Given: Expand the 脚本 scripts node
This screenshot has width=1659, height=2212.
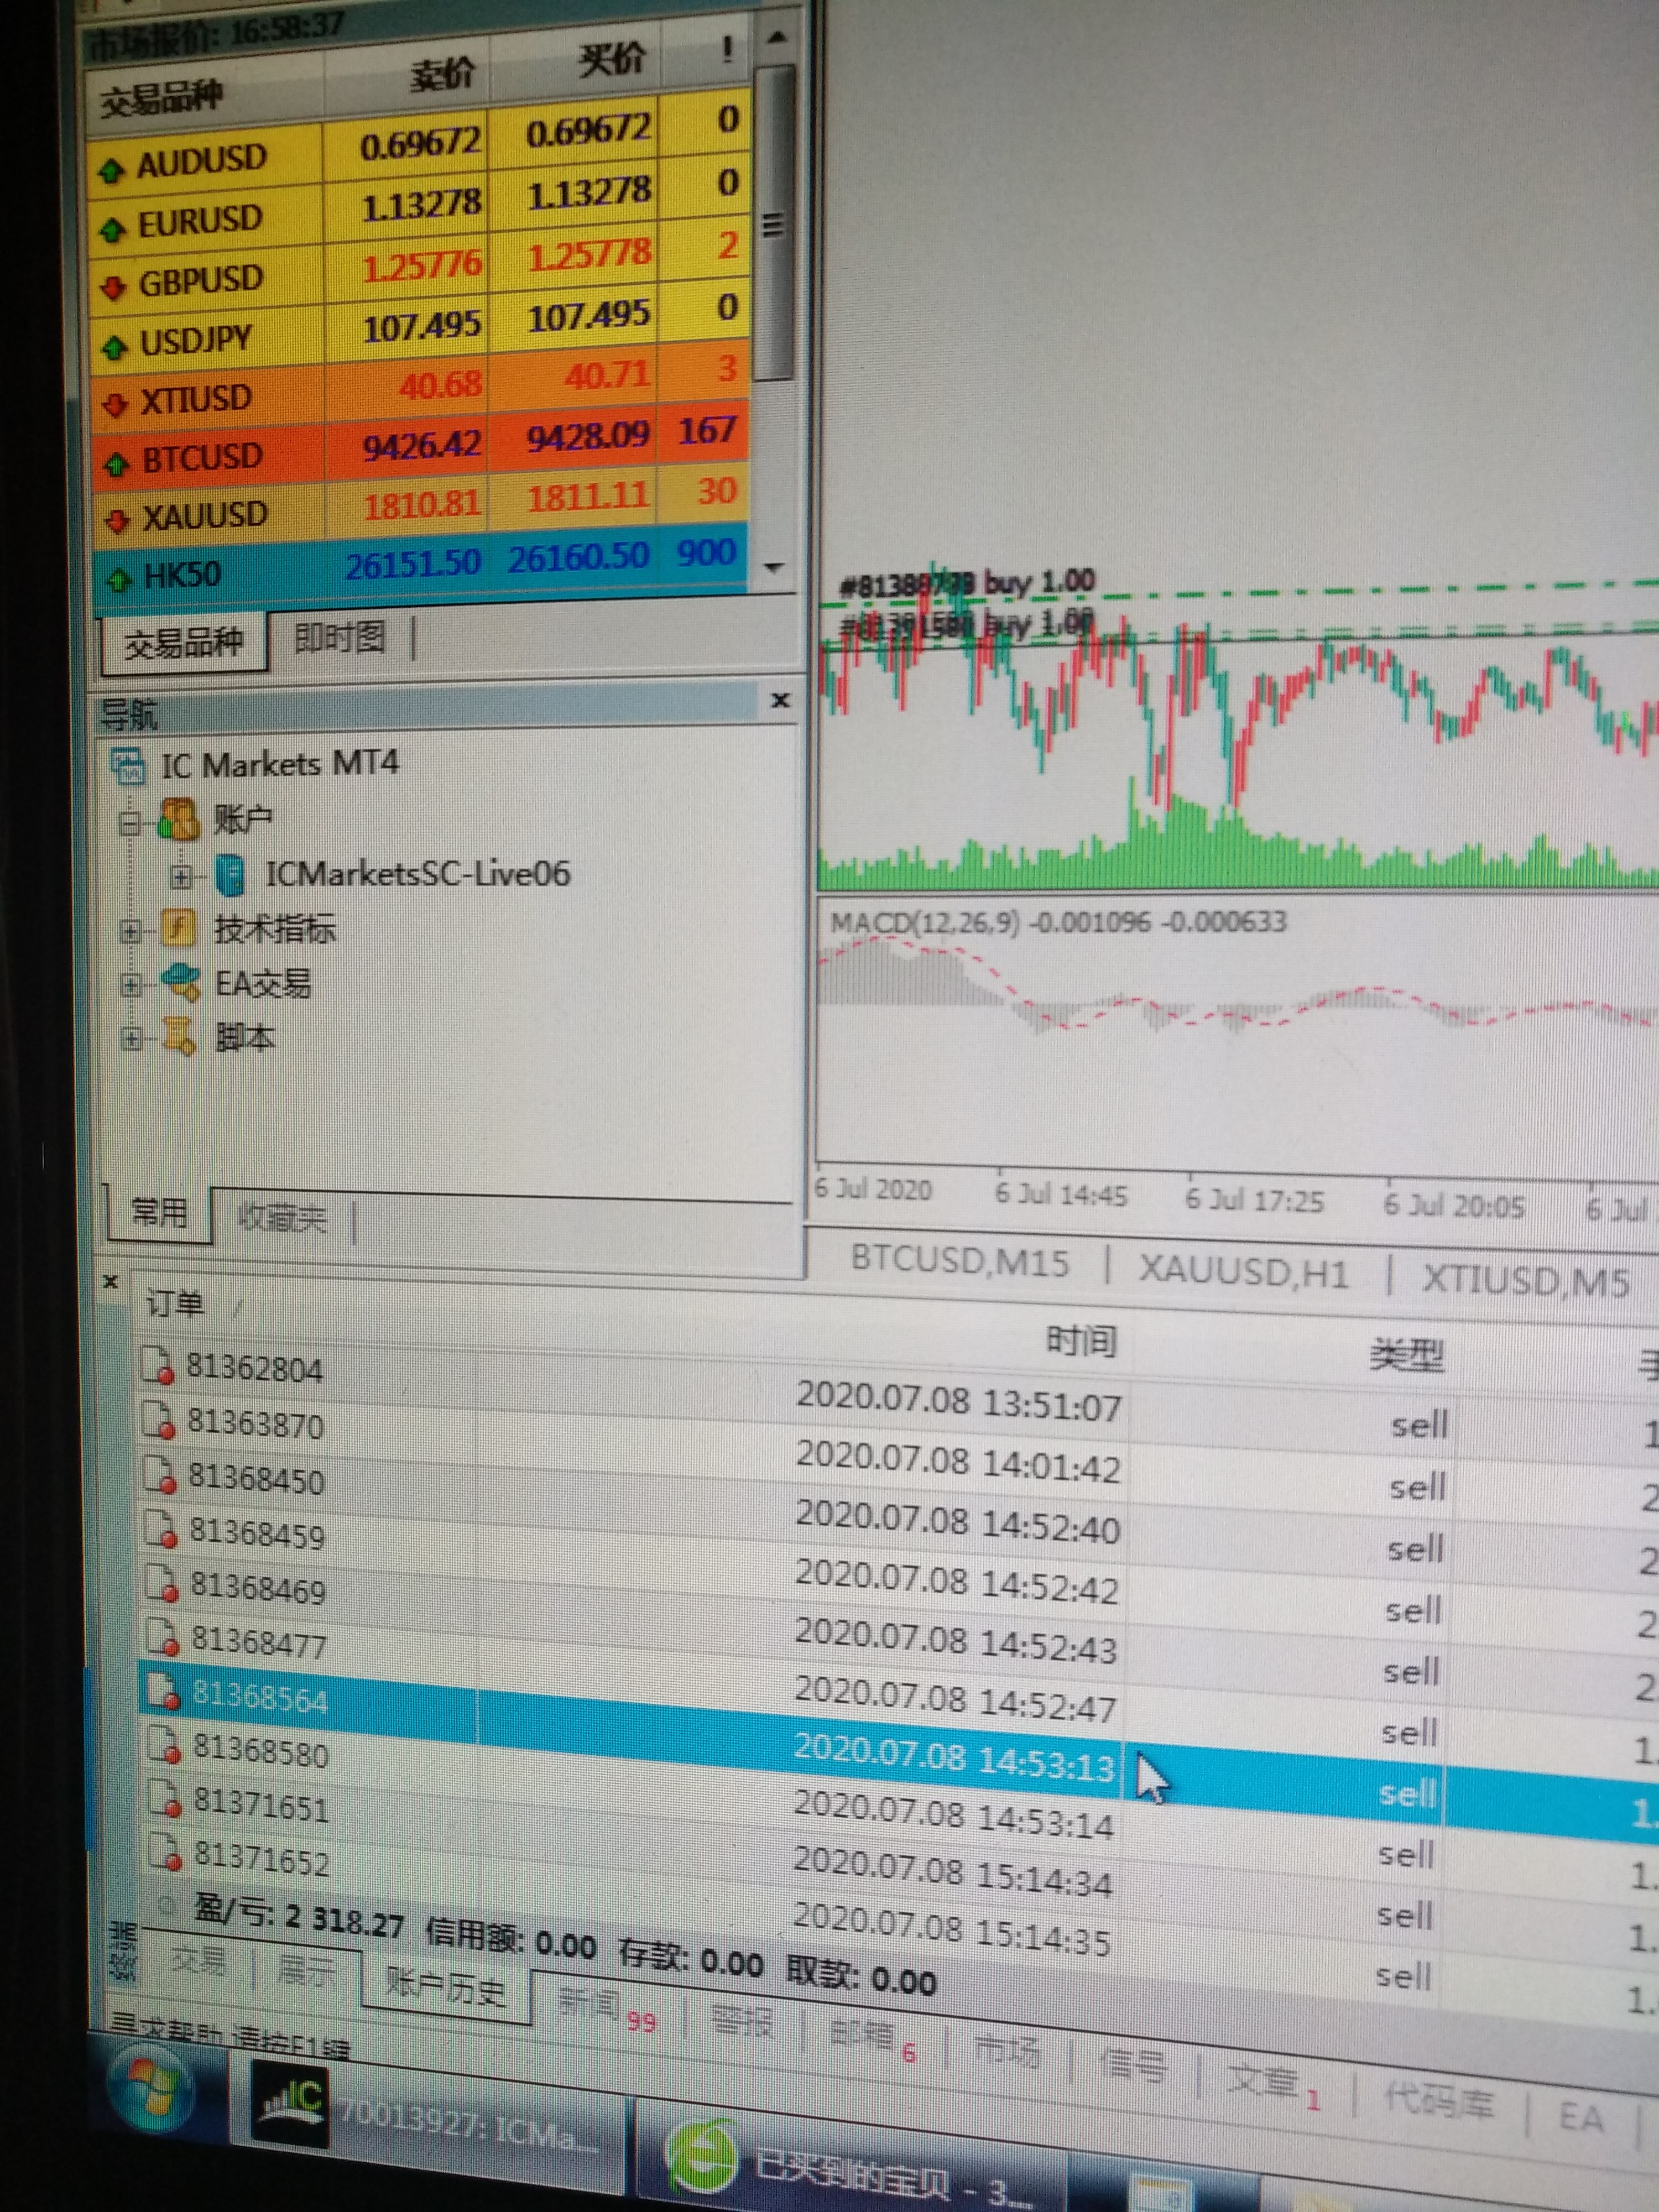Looking at the screenshot, I should (132, 1039).
